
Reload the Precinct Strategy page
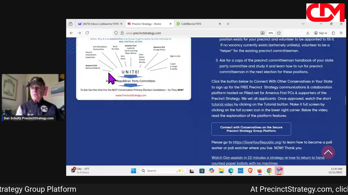pyautogui.click(x=87, y=33)
